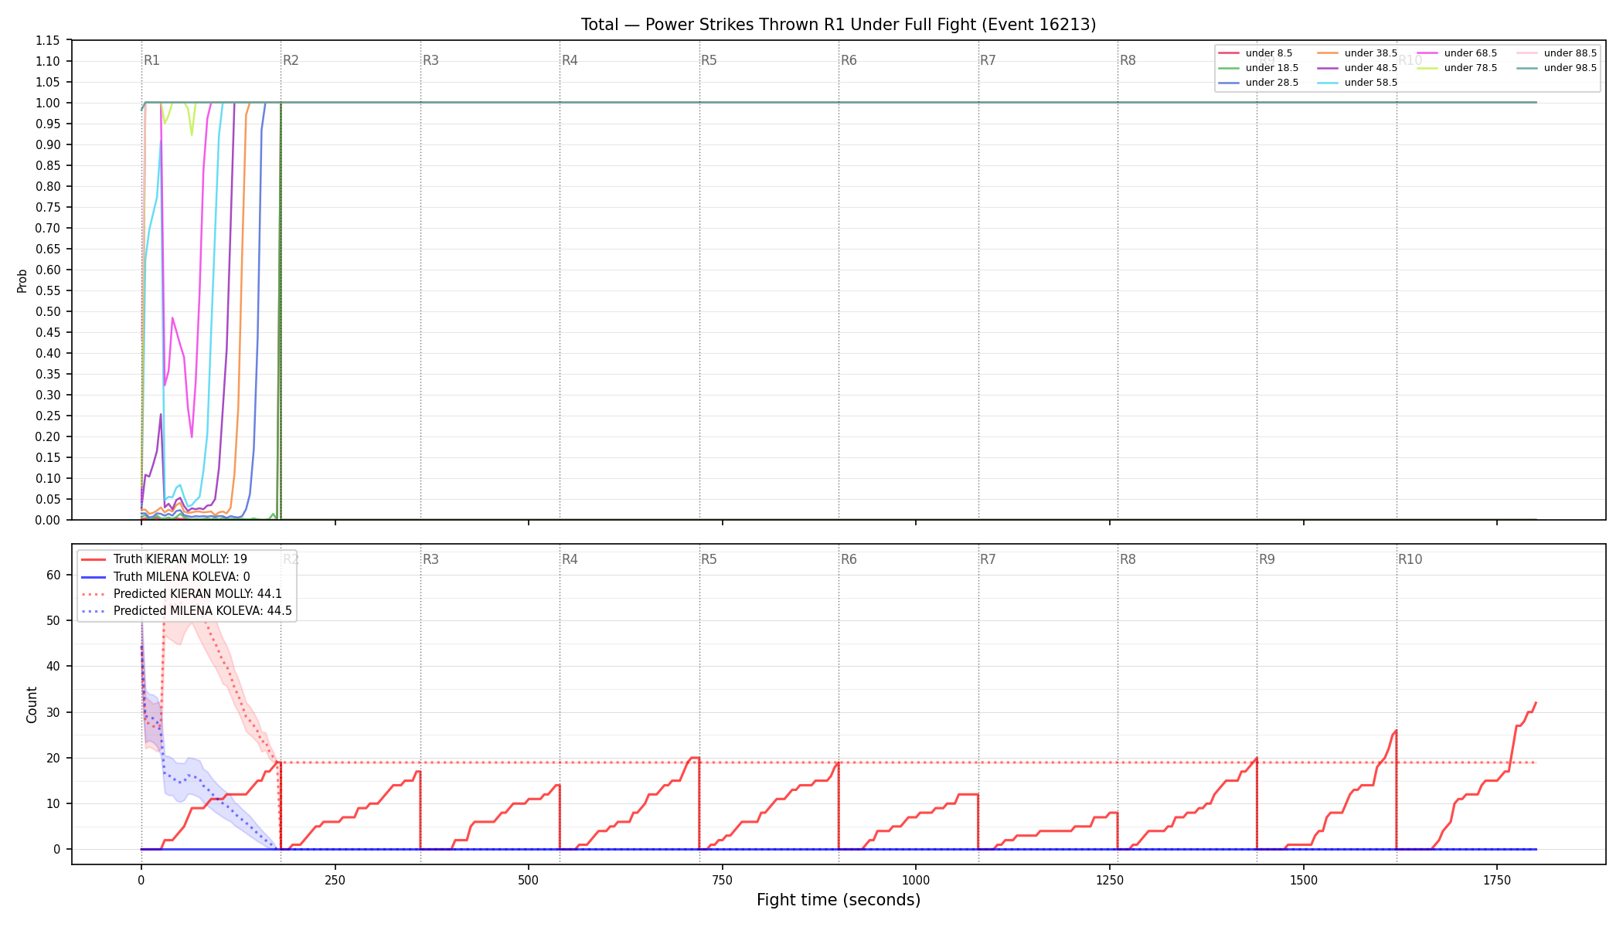Click the 0.75 tick on the Prob axis
The height and width of the screenshot is (927, 1623).
click(x=48, y=207)
